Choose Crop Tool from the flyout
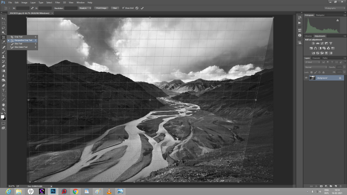The image size is (347, 195). click(x=22, y=37)
